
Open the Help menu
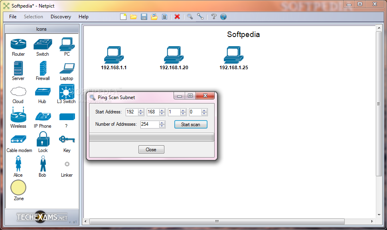(x=83, y=17)
